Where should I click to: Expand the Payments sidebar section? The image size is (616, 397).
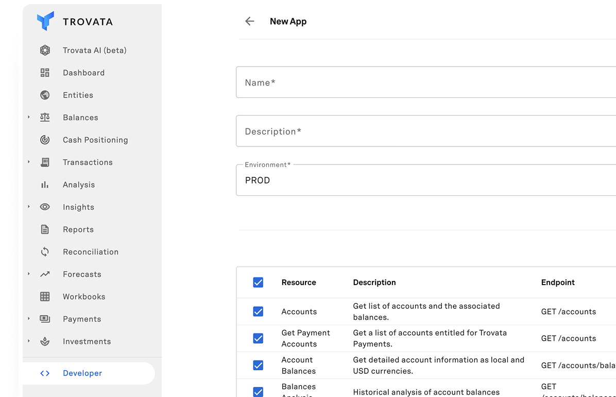(28, 319)
